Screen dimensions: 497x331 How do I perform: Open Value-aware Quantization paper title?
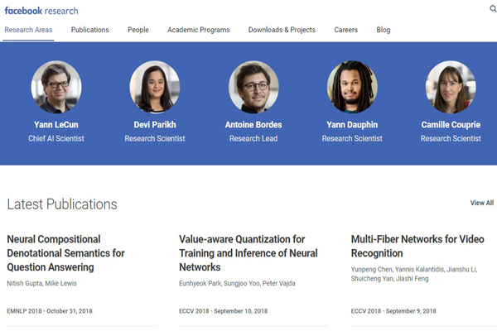248,253
